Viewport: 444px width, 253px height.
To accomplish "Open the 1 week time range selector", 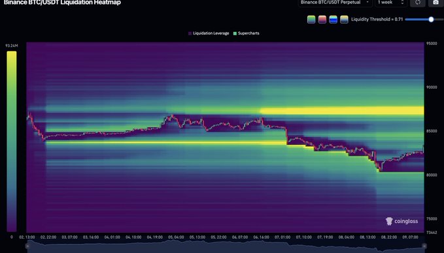I will tap(391, 2).
